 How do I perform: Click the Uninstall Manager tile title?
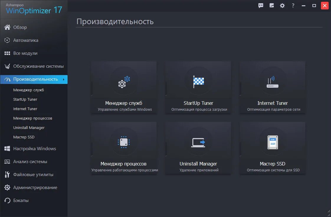pos(198,164)
